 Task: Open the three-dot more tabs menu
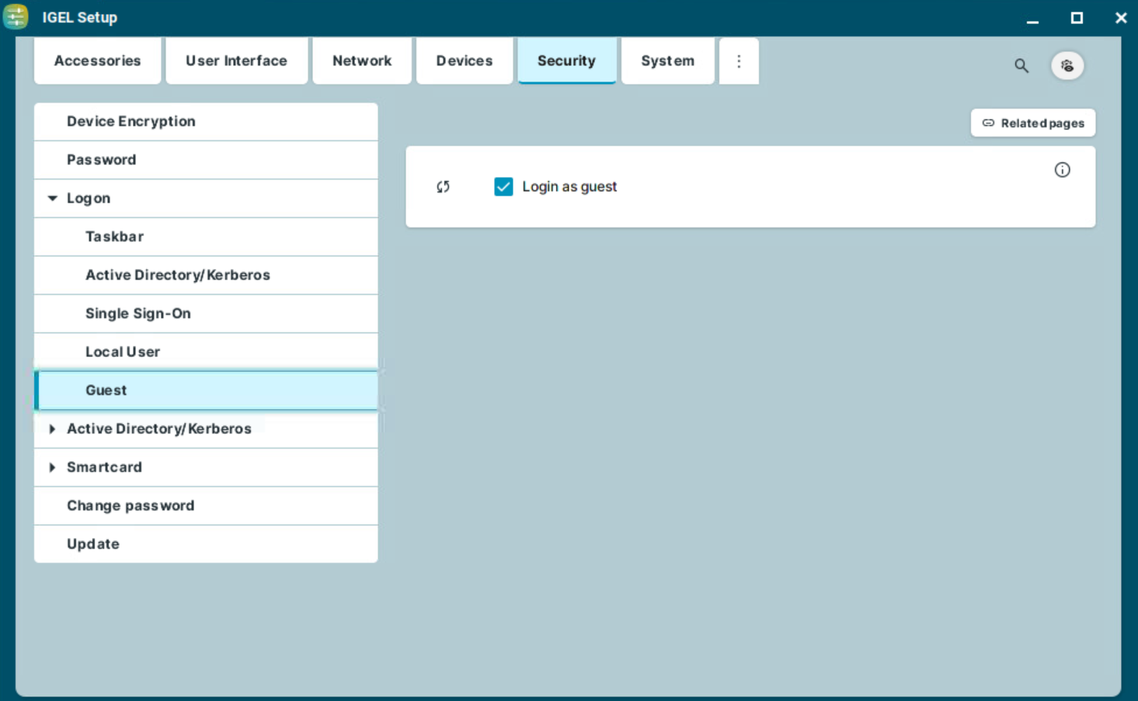tap(739, 61)
